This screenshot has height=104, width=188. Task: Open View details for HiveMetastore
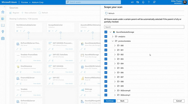click(37, 72)
